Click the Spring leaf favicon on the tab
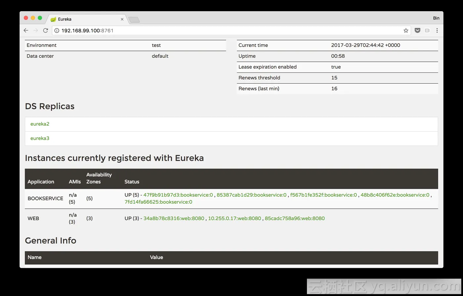463x296 pixels. (x=53, y=19)
